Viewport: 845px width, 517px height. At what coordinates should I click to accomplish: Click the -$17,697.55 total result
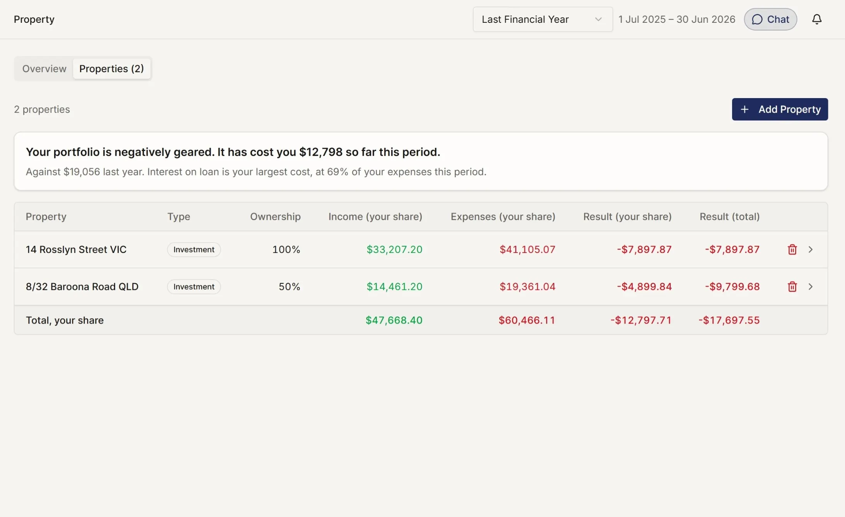pyautogui.click(x=729, y=320)
